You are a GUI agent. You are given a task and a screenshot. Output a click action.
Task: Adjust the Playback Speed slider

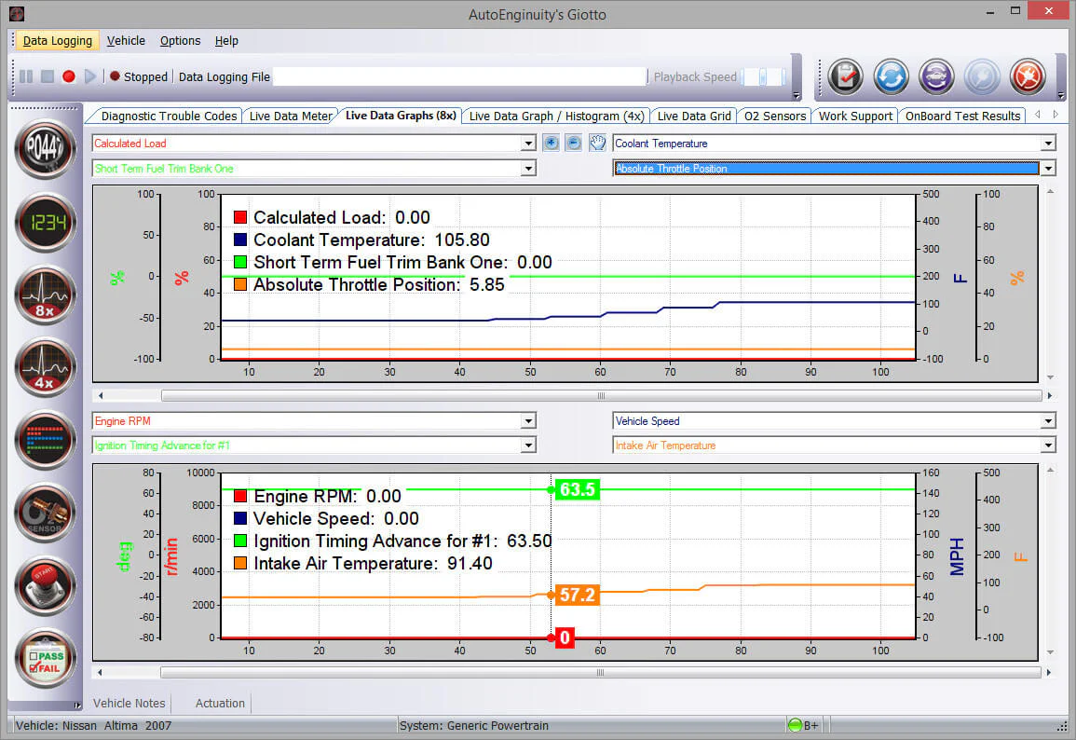pos(763,76)
